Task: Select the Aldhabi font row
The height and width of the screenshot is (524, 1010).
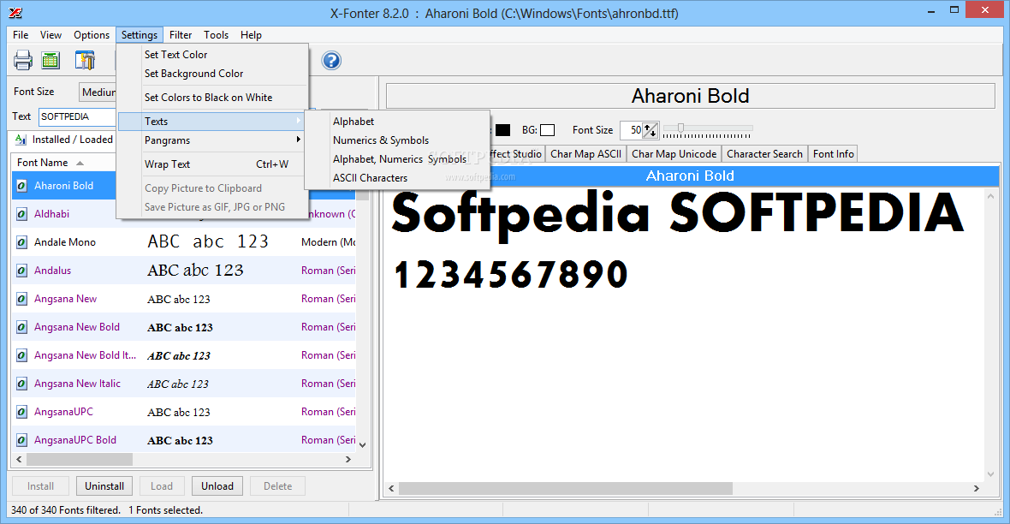Action: [x=183, y=214]
